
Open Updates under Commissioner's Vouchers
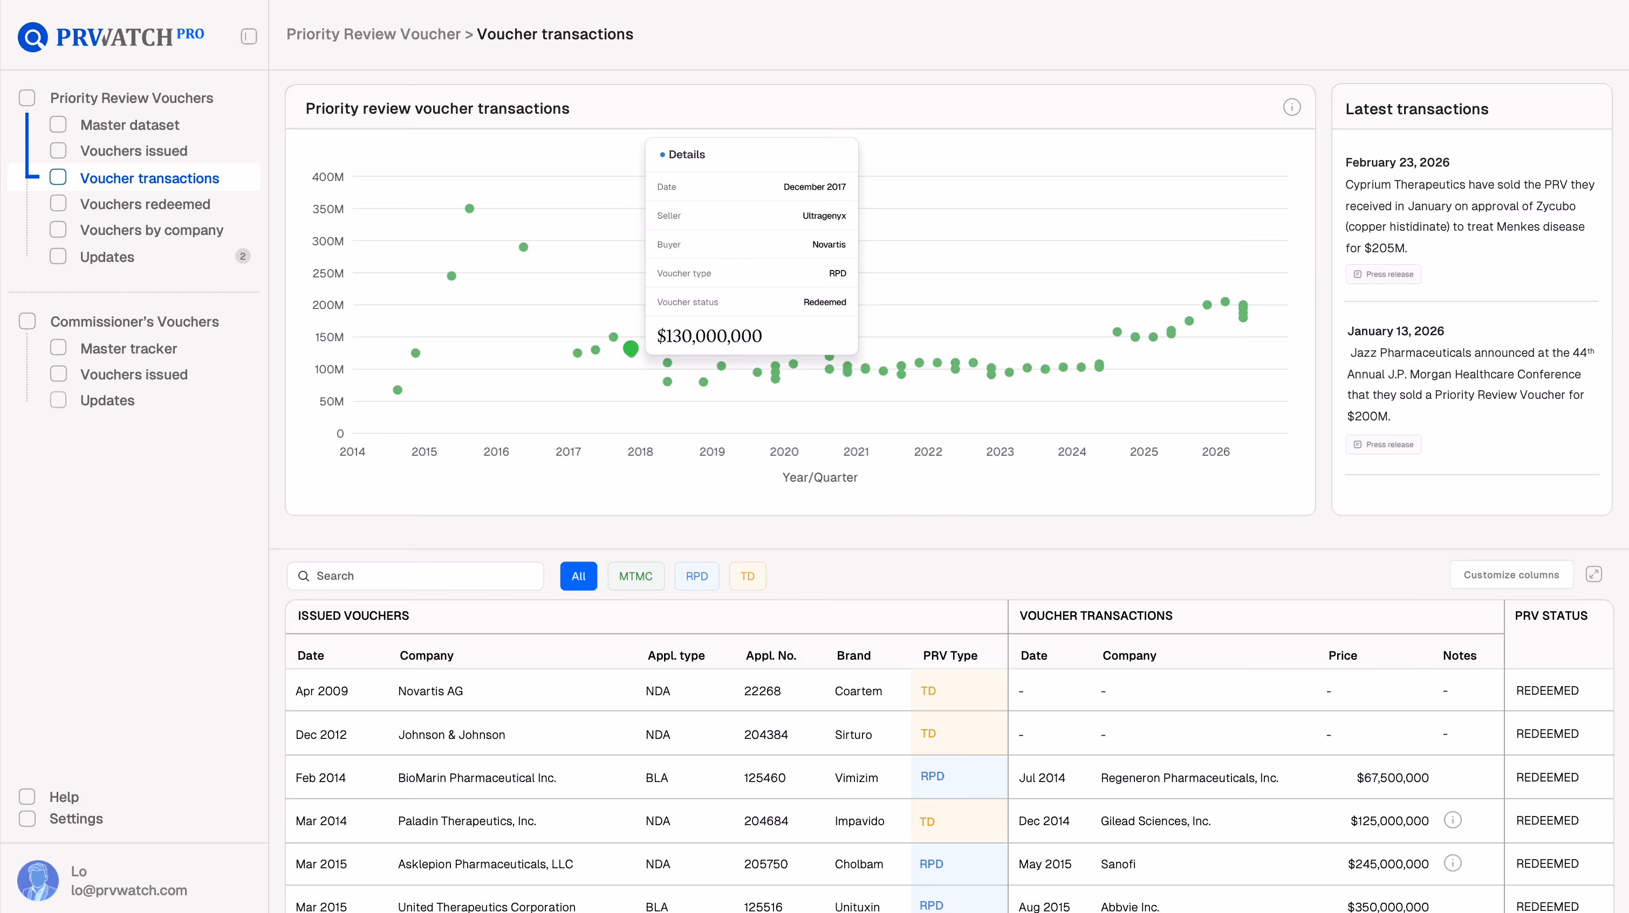[x=107, y=400]
